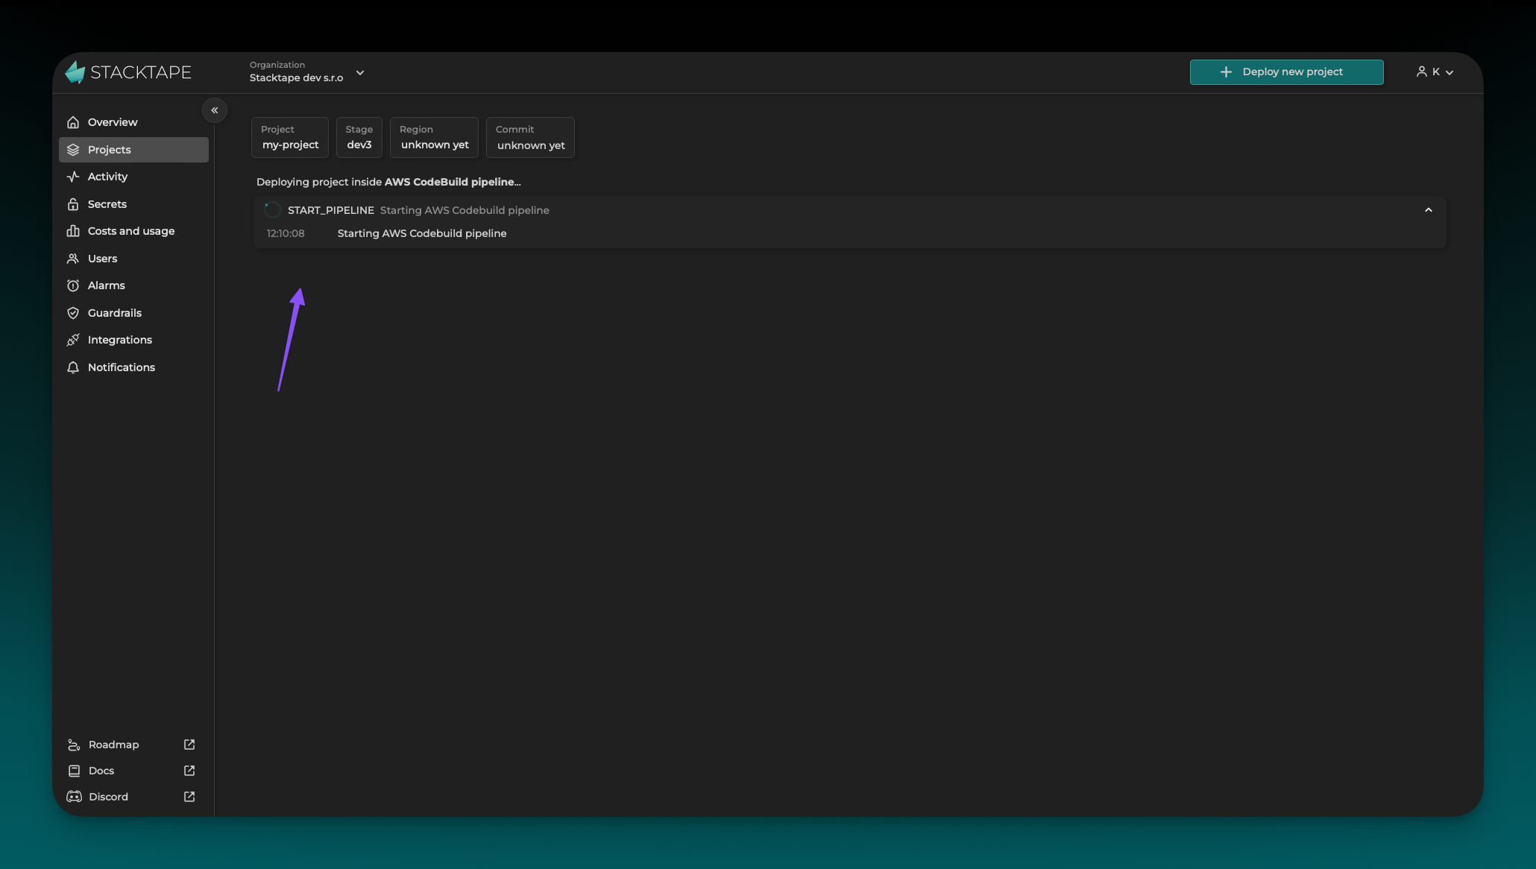Open Docs external link arrow

(189, 771)
